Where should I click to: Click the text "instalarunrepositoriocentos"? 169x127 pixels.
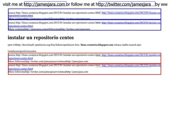22,51
